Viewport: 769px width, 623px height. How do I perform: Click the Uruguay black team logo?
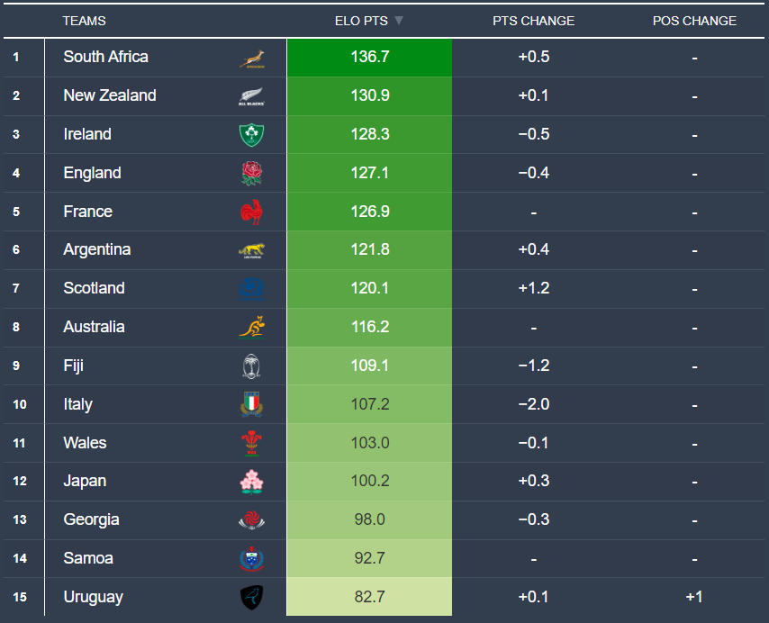tap(251, 598)
